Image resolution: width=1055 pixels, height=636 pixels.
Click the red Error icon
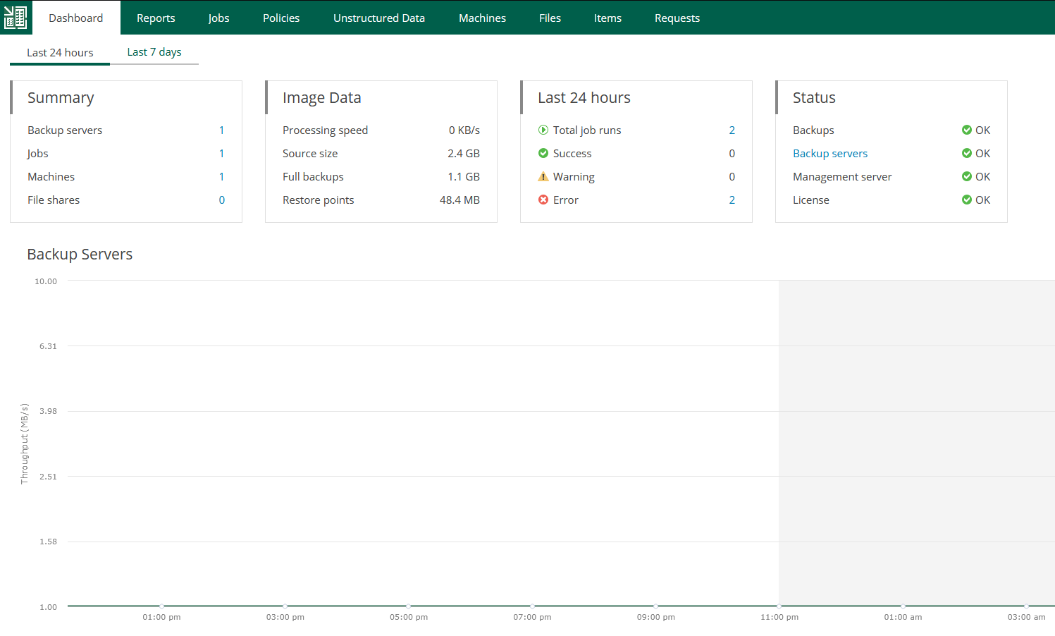tap(543, 200)
